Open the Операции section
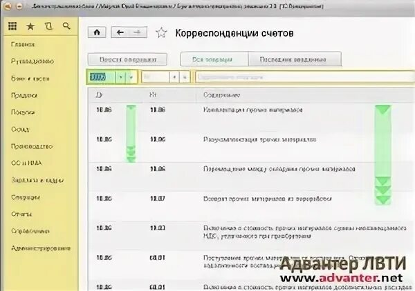Image resolution: width=415 pixels, height=291 pixels. coord(26,197)
